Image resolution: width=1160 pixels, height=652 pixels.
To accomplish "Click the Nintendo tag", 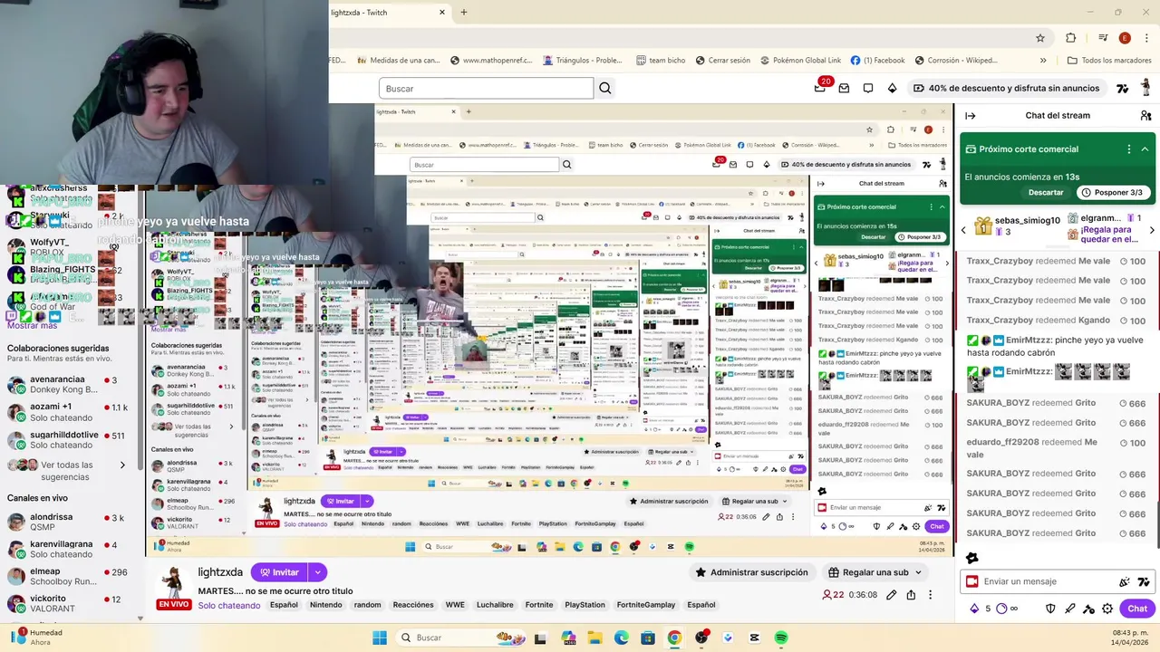I will point(326,605).
